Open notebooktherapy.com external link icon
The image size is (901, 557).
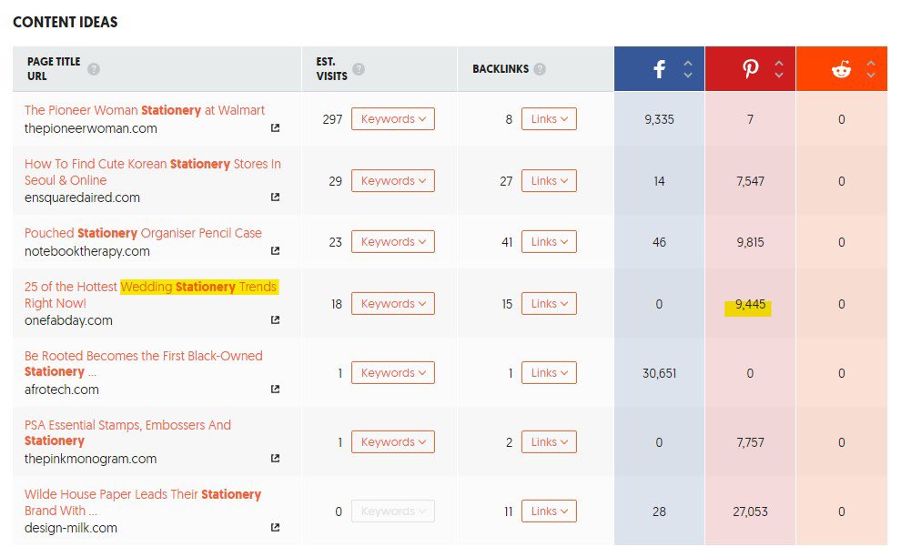point(275,250)
